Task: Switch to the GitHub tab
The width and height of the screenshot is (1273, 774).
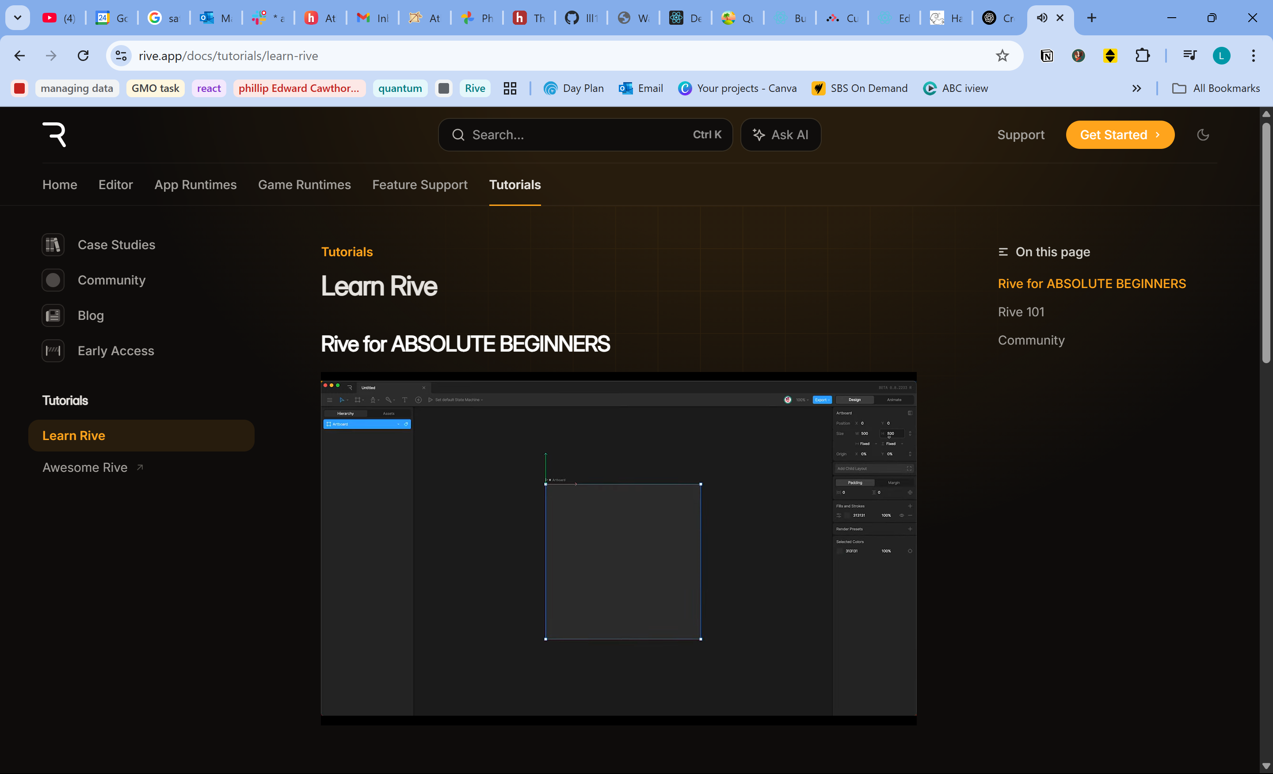Action: coord(581,18)
